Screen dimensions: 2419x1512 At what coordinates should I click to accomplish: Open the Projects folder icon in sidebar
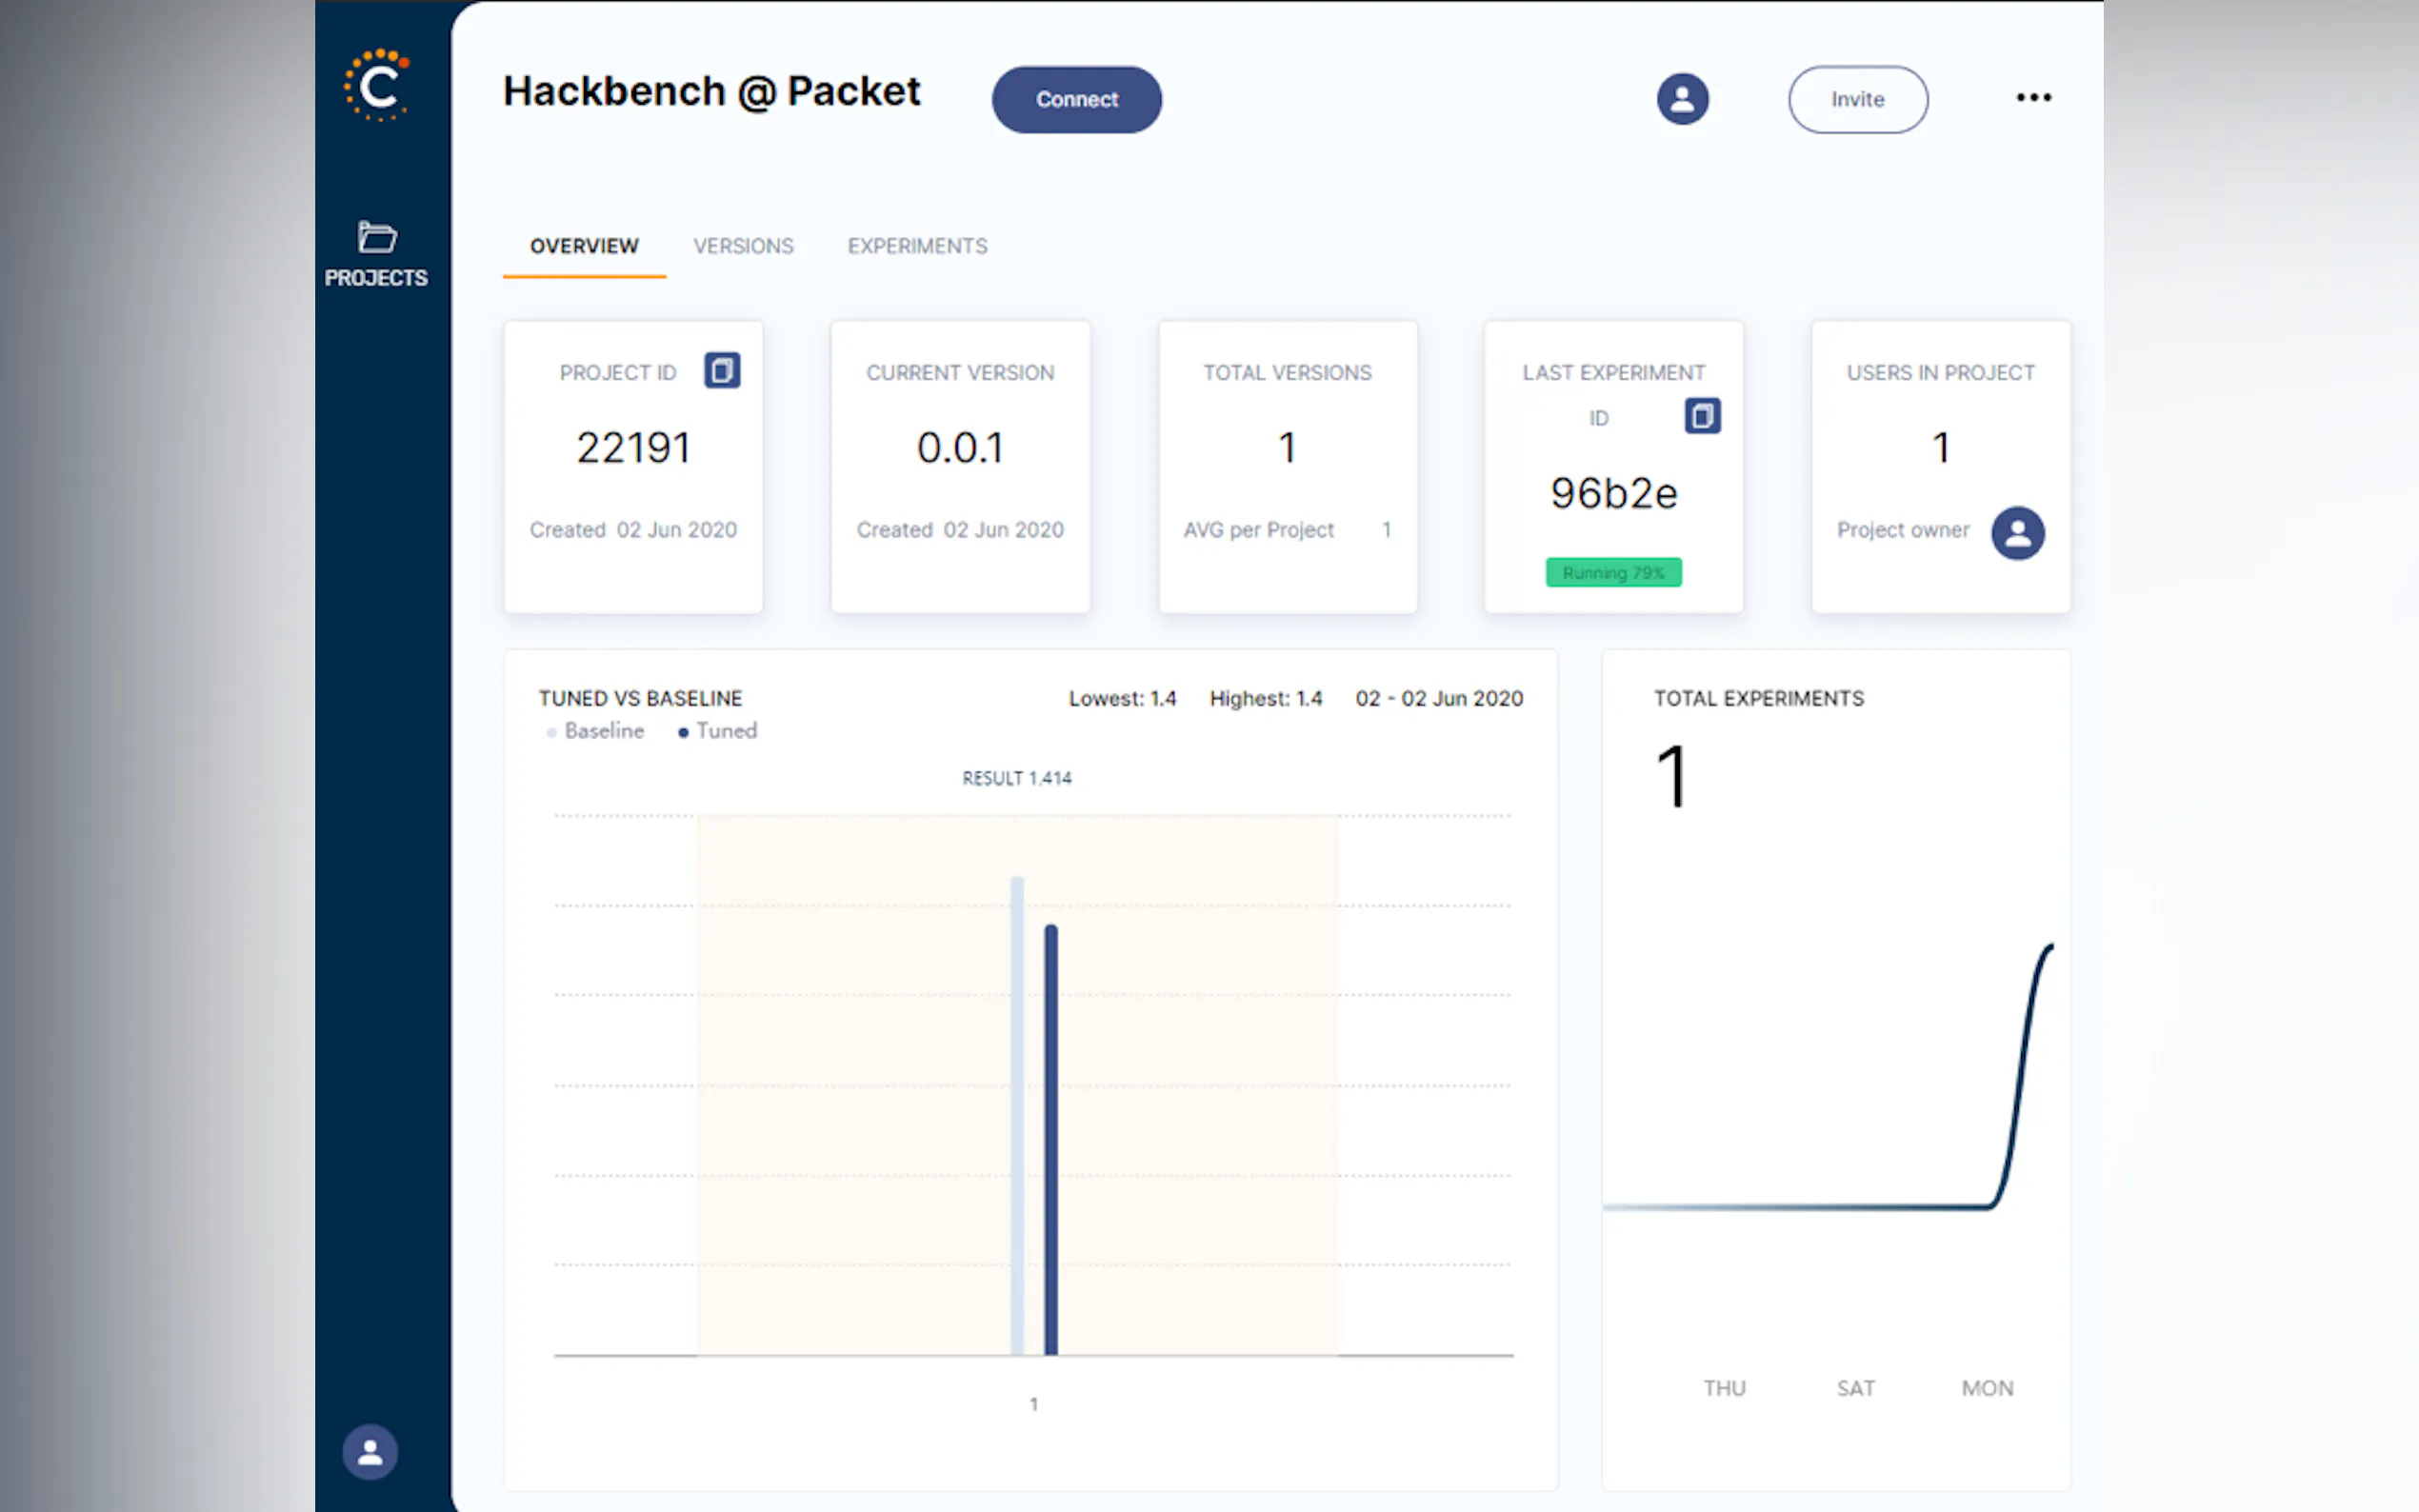point(377,237)
